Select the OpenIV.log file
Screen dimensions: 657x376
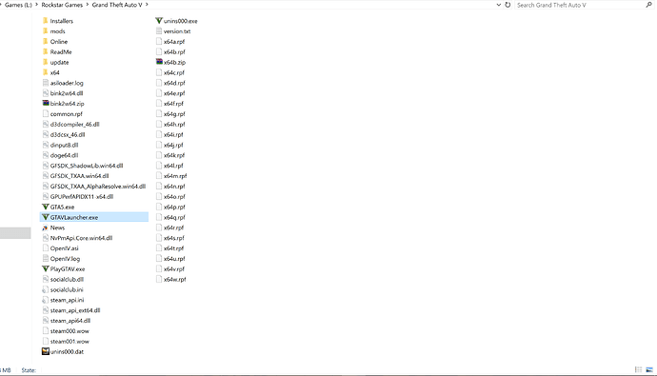65,259
